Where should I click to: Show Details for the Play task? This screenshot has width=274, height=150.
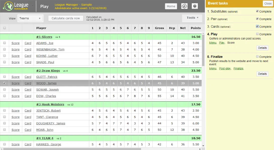[262, 48]
